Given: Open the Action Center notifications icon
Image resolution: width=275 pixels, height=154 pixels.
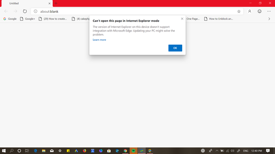Looking at the screenshot, I should (268, 151).
